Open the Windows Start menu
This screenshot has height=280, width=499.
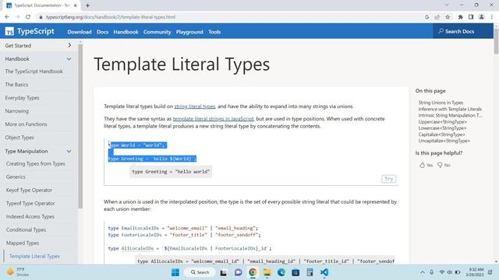pyautogui.click(x=175, y=272)
